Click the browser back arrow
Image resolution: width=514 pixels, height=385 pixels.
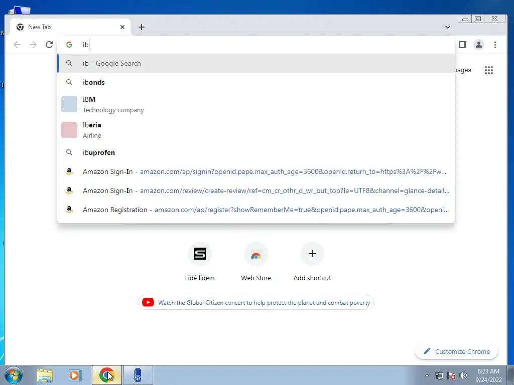coord(17,45)
